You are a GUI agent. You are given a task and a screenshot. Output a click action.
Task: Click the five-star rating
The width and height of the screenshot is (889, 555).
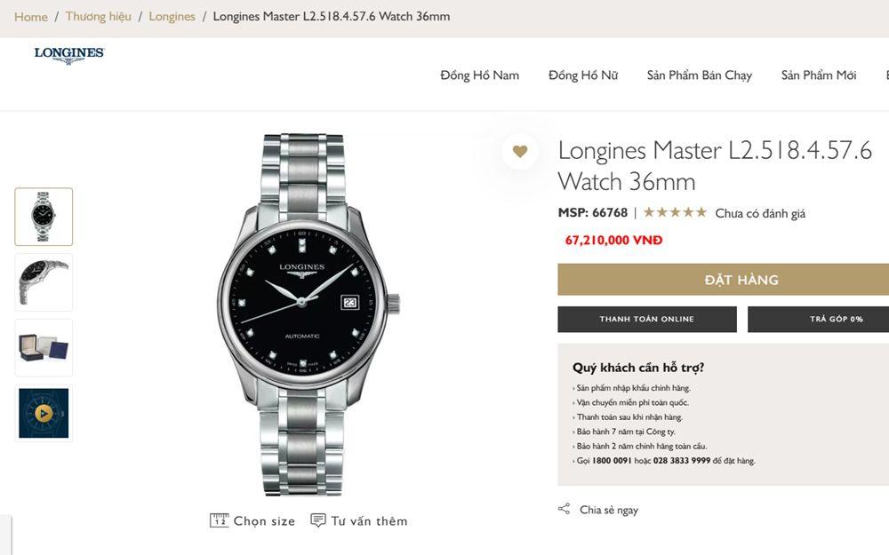click(x=675, y=212)
